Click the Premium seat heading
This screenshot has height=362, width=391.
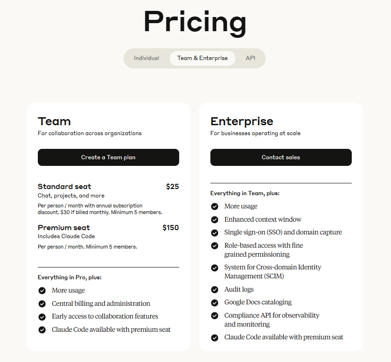point(64,227)
